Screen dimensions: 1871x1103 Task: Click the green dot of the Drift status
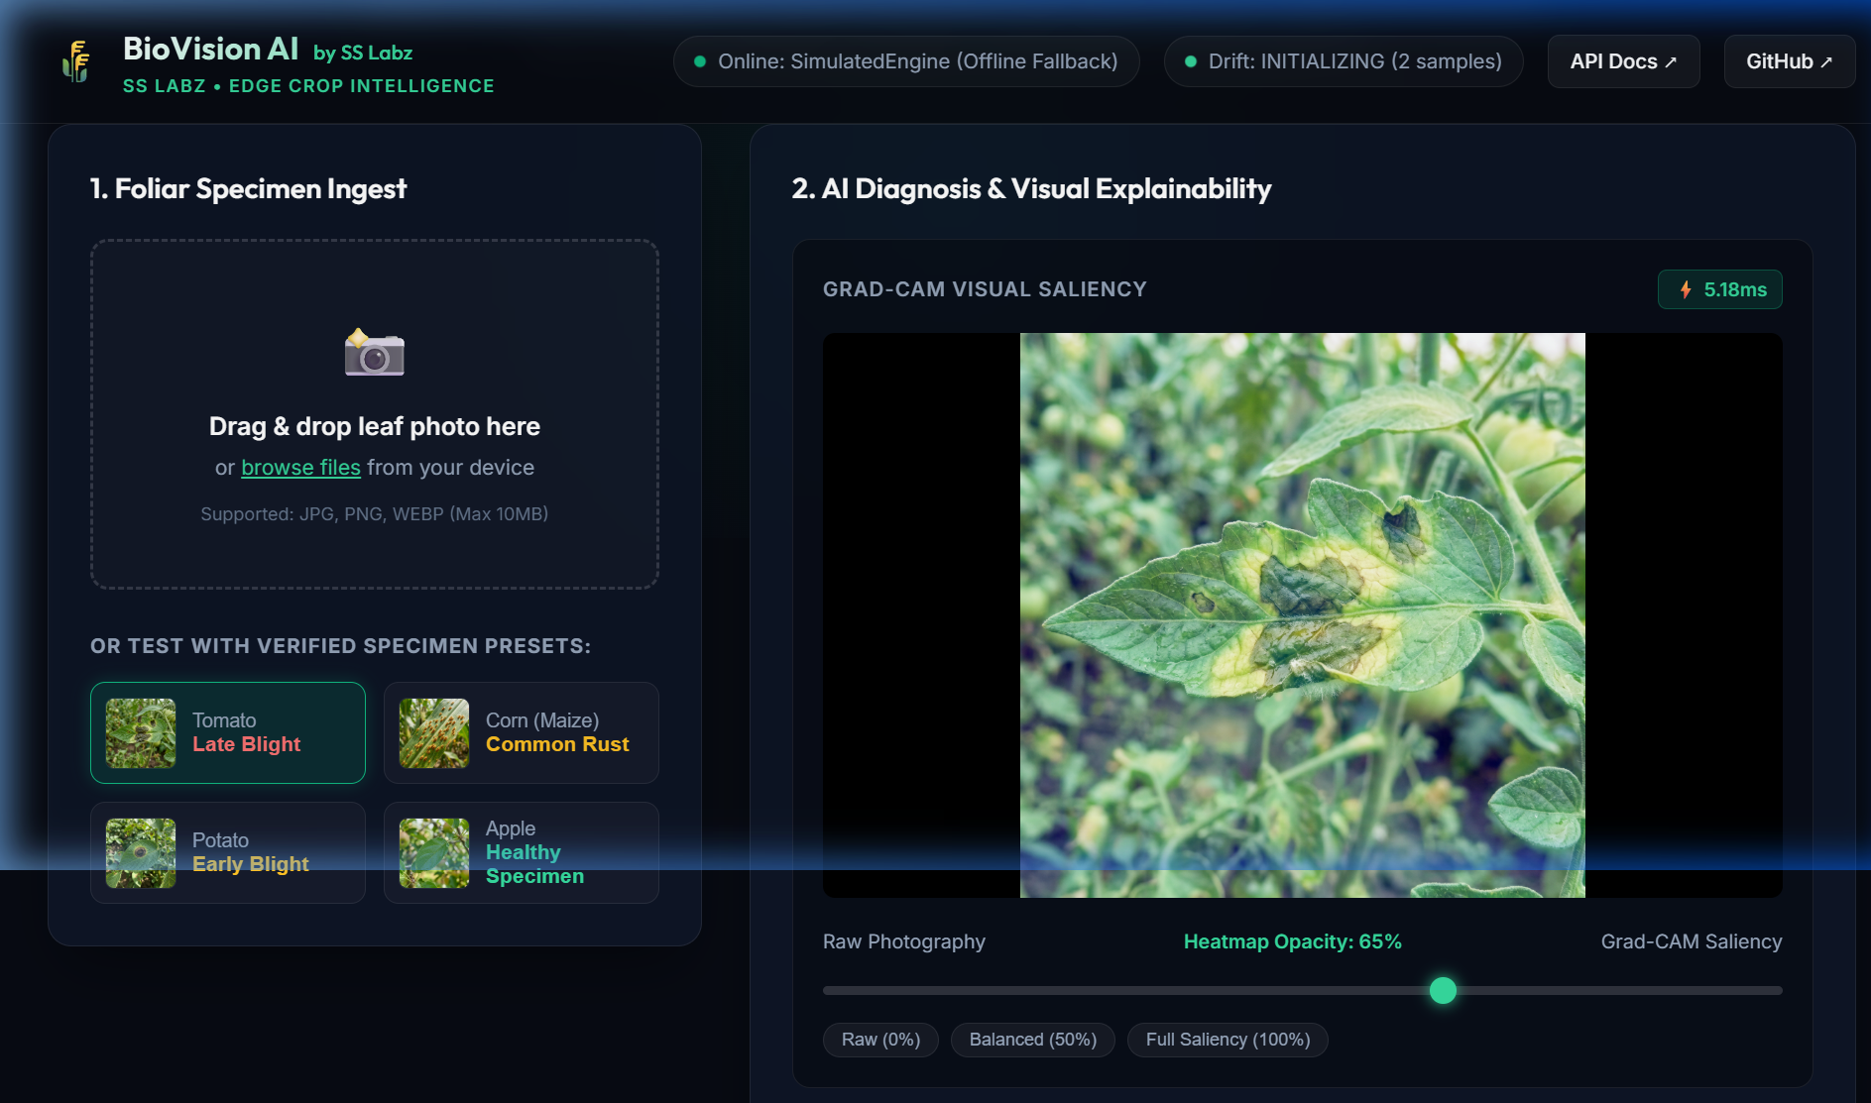[x=1191, y=61]
